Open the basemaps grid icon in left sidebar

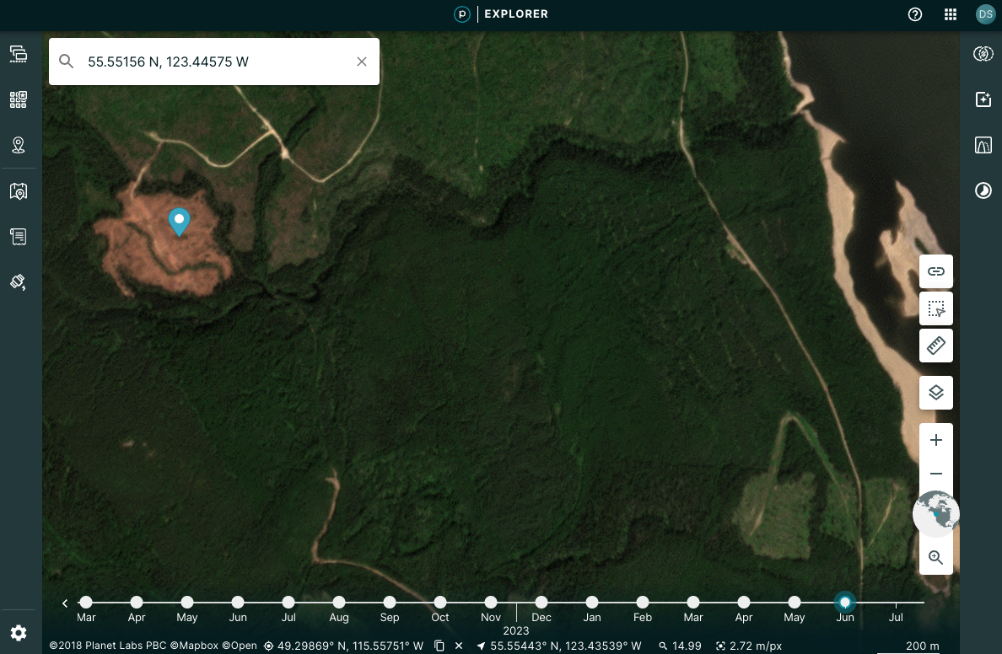click(x=19, y=99)
